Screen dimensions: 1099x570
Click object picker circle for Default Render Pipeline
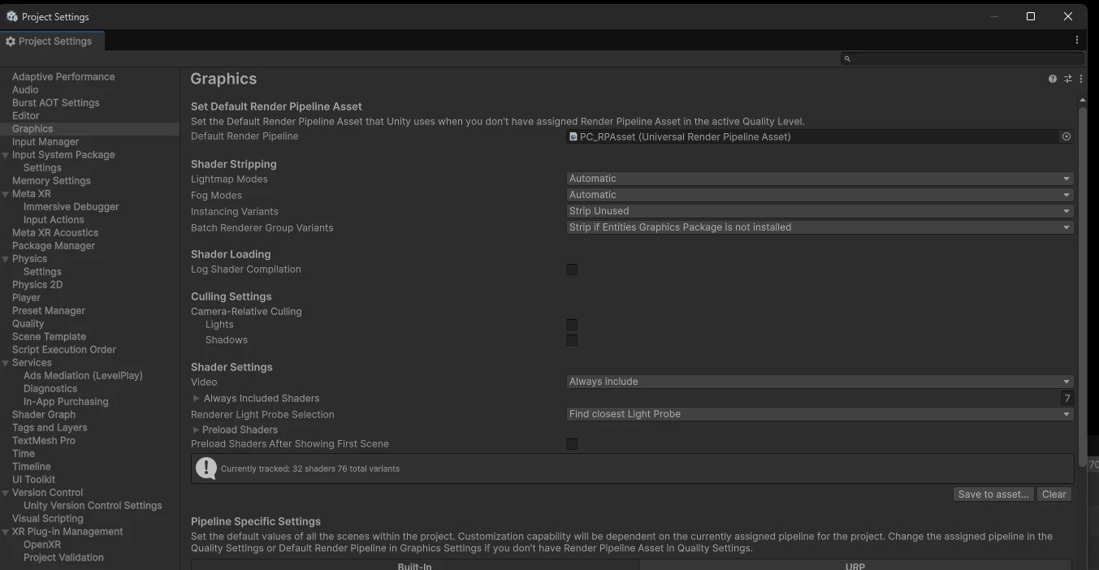(1067, 136)
